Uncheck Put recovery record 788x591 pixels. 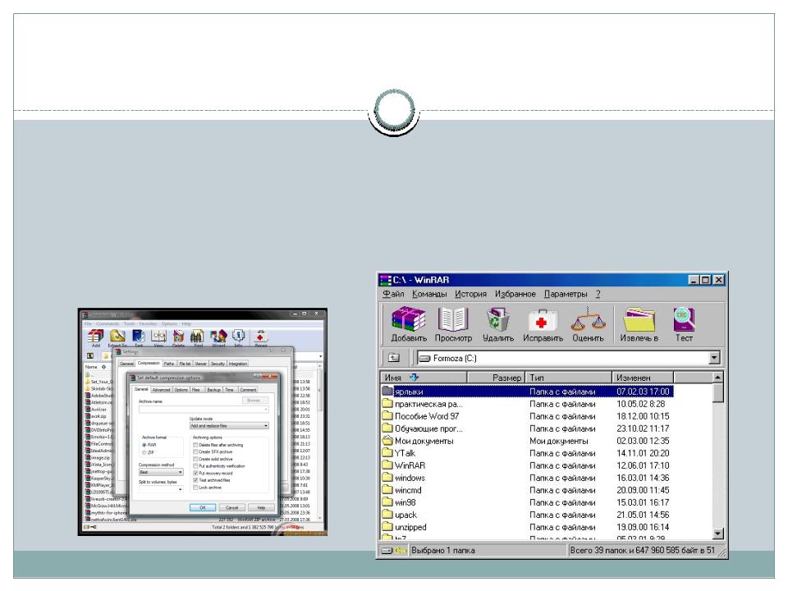pyautogui.click(x=195, y=473)
